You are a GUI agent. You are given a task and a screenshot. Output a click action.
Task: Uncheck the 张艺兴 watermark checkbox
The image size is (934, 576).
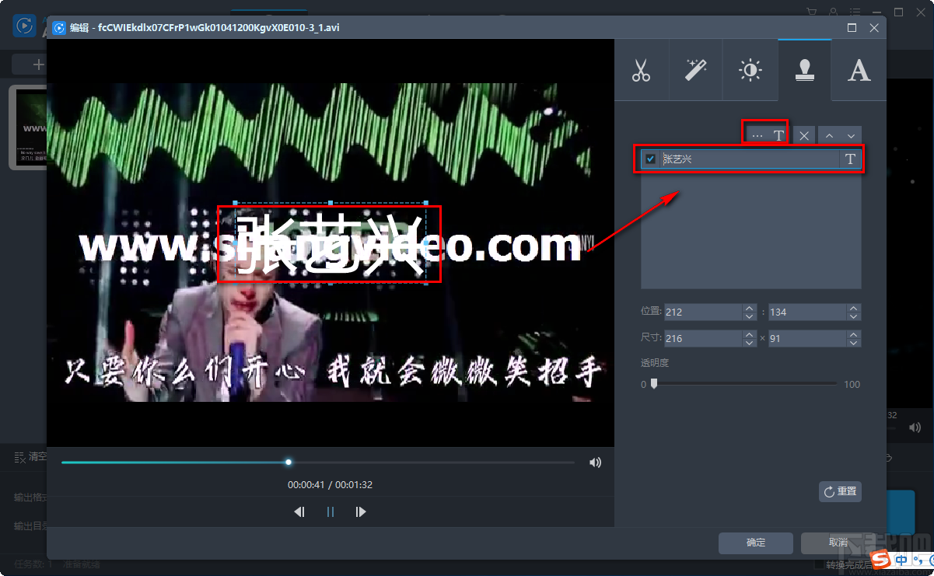point(649,159)
